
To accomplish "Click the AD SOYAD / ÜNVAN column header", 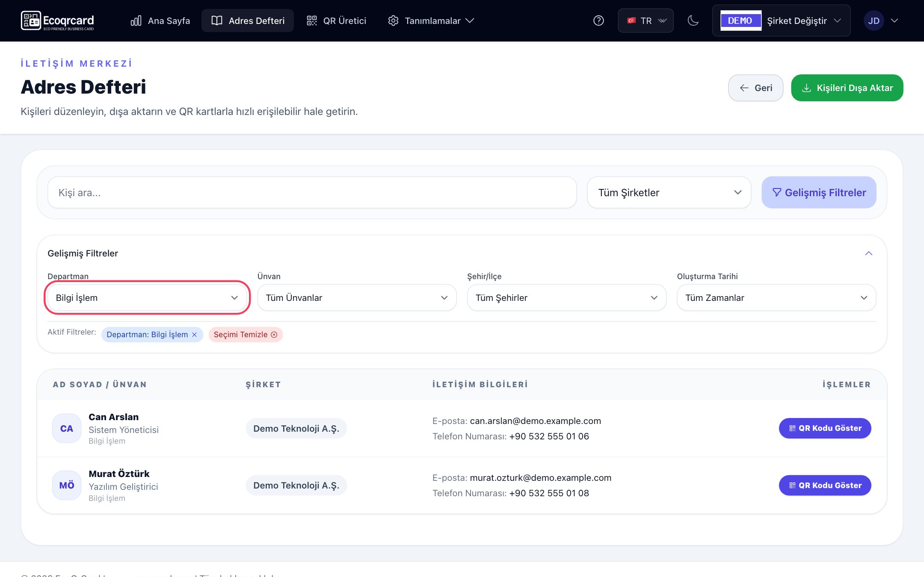I will [100, 384].
